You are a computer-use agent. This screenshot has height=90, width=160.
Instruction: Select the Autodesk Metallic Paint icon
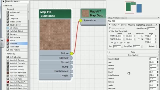click(8, 82)
